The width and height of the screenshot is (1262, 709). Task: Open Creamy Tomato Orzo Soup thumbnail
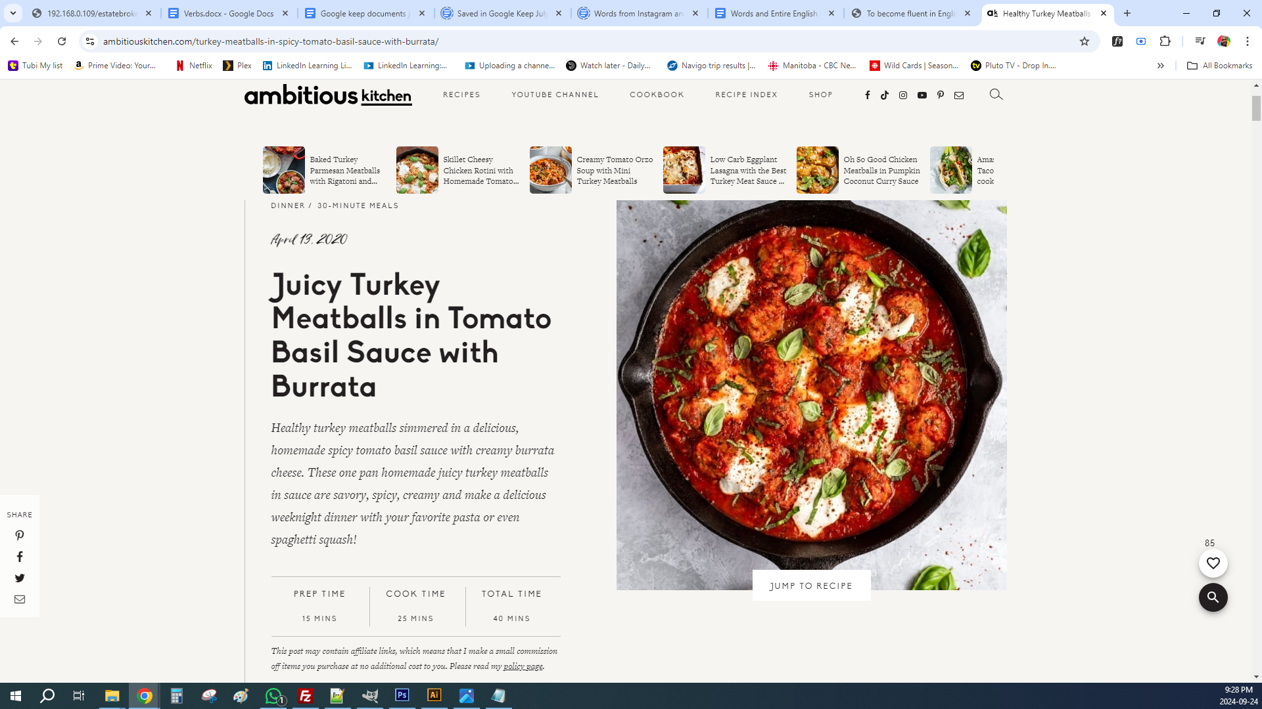point(551,170)
